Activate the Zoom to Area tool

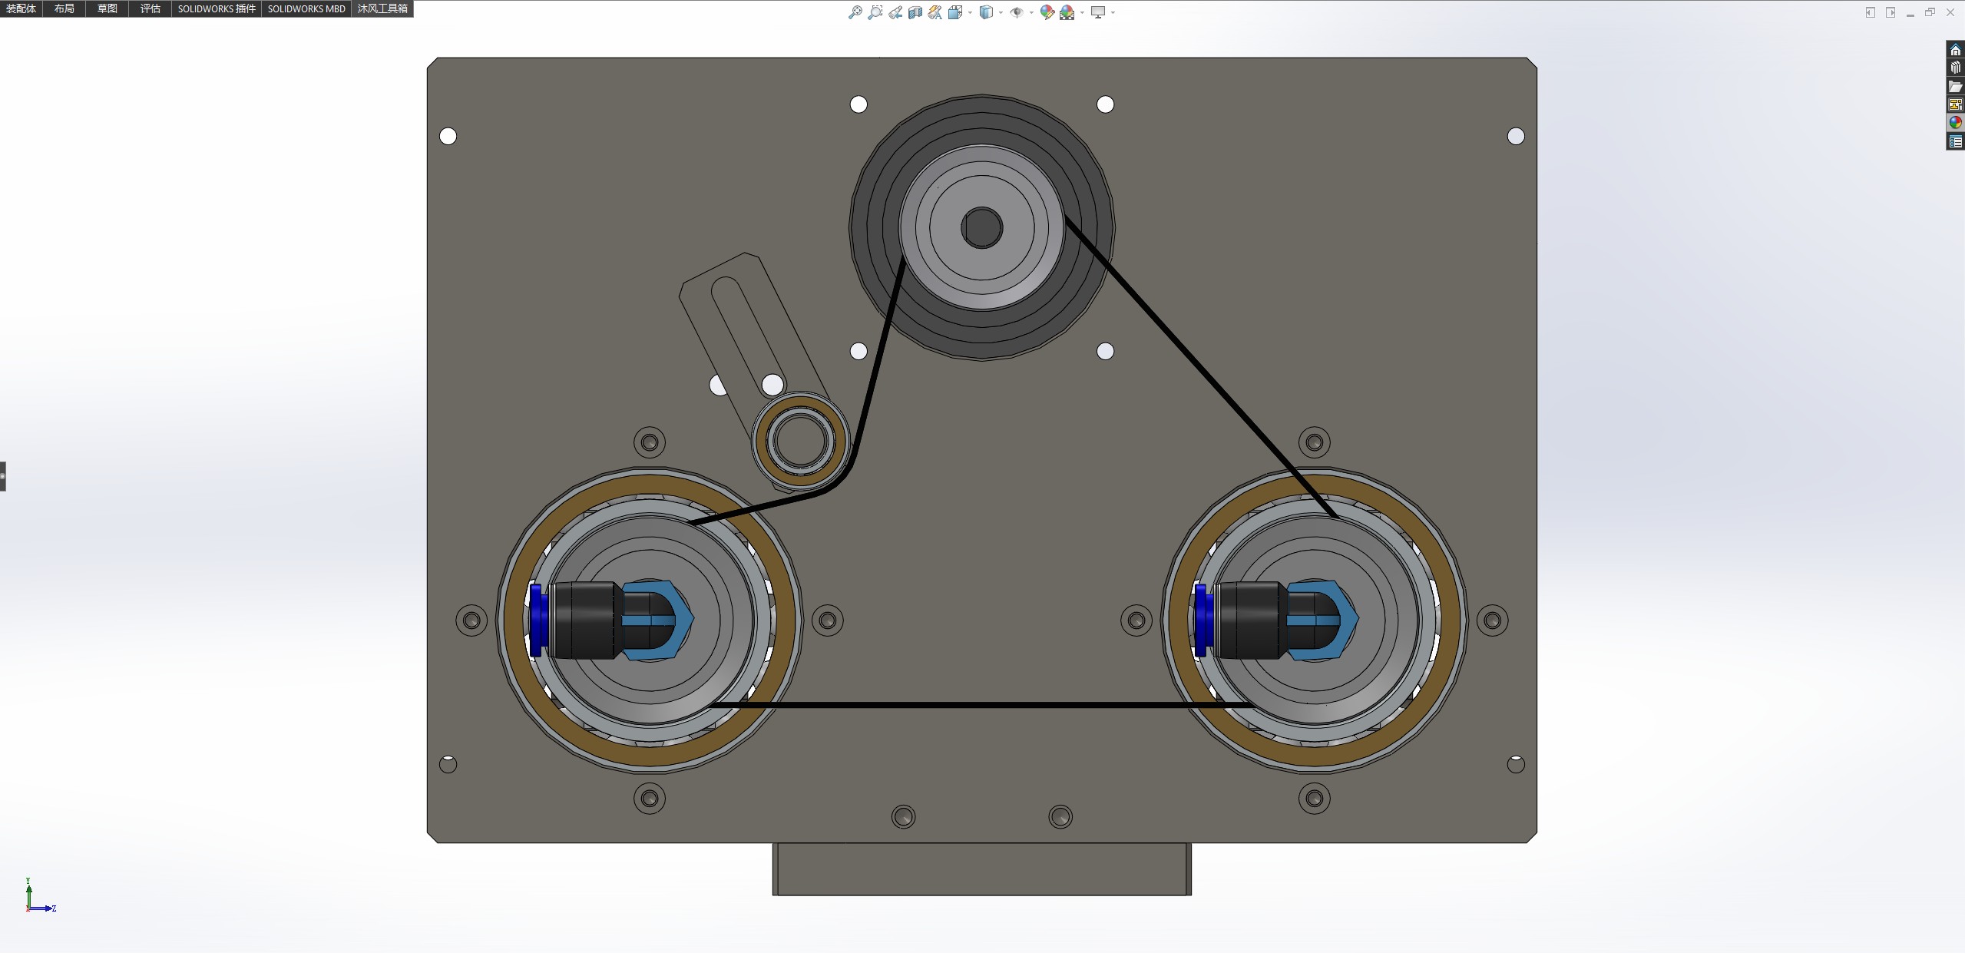click(875, 12)
